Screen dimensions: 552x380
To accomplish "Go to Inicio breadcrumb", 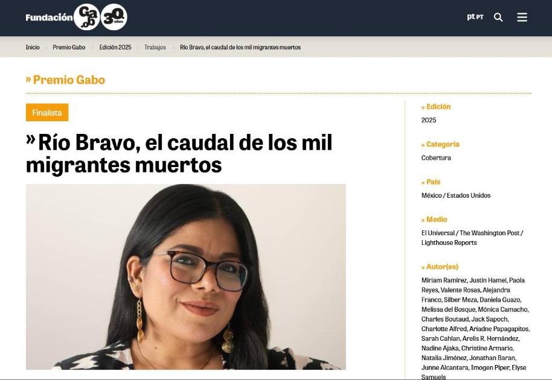I will tap(33, 47).
